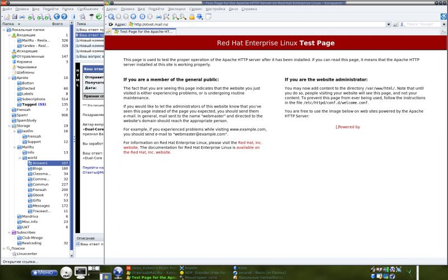This screenshot has height=280, width=448.
Task: Open the Сообщение menu in mail client
Action: tap(87, 10)
